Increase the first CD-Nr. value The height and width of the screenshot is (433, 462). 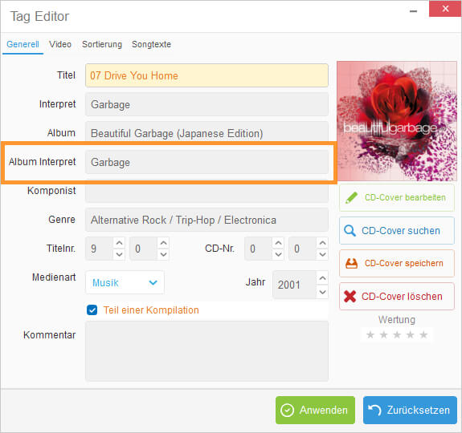coord(278,243)
